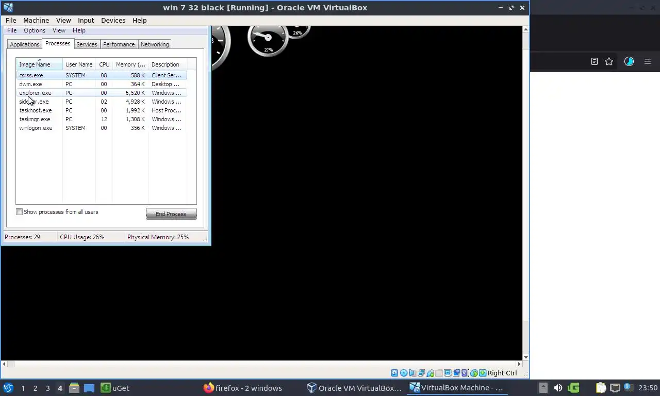This screenshot has height=396, width=660.
Task: Sort by CPU column header
Action: click(104, 64)
